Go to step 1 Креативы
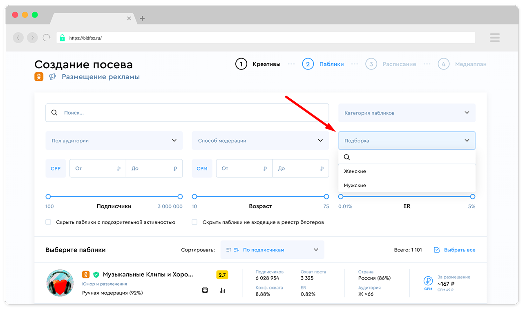This screenshot has width=523, height=309. click(x=258, y=64)
